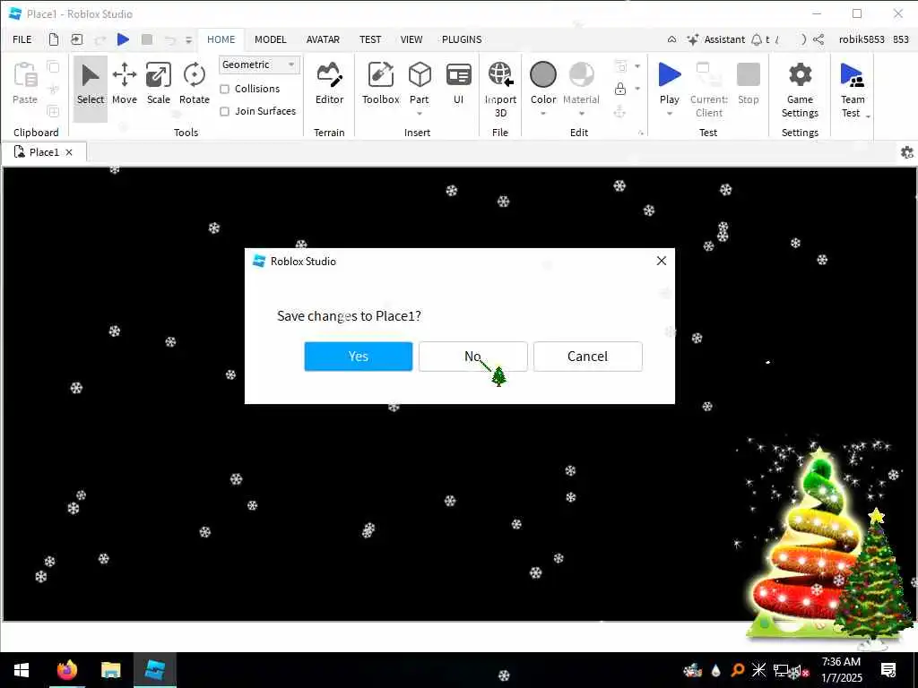Viewport: 918px width, 688px height.
Task: Click the notifications bell icon
Action: 757,39
